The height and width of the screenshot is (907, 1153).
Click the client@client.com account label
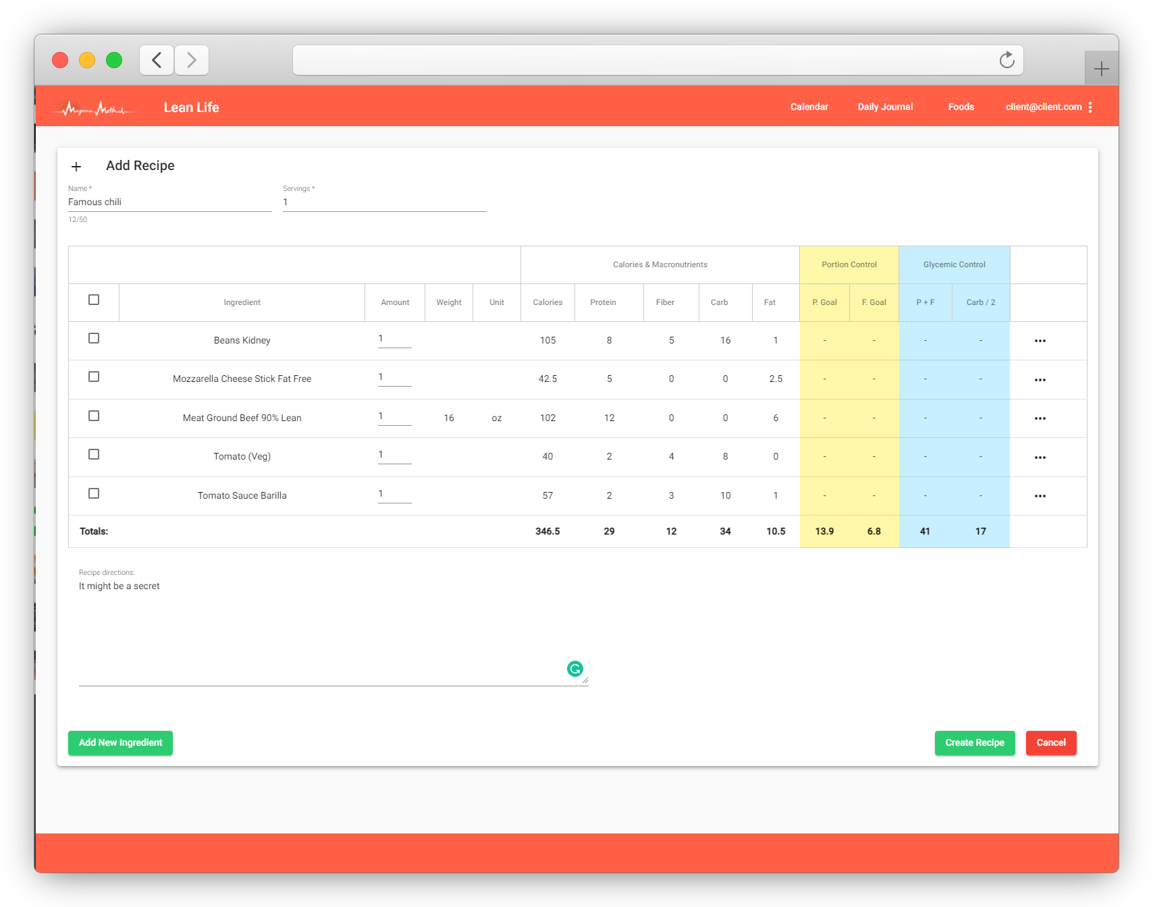click(x=1044, y=107)
